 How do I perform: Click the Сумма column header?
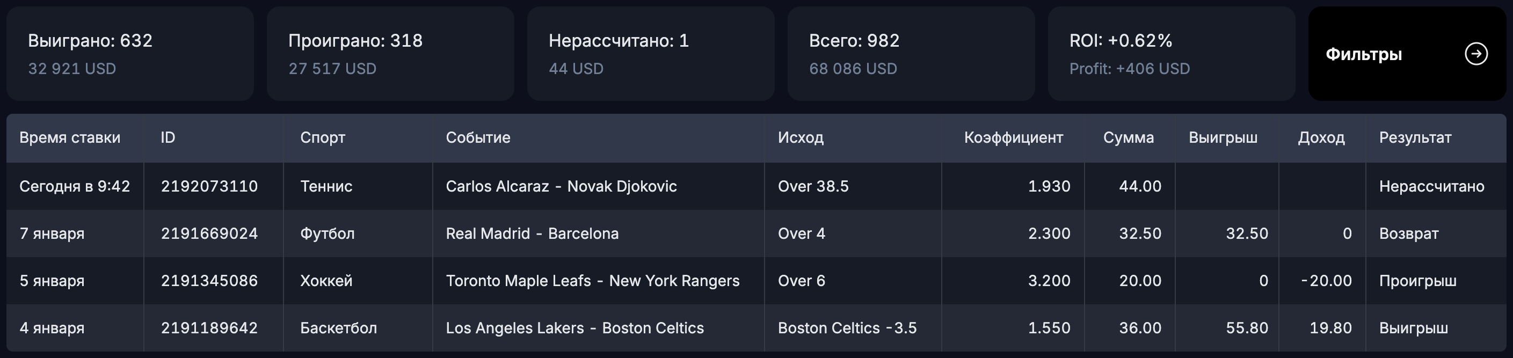click(x=1129, y=138)
